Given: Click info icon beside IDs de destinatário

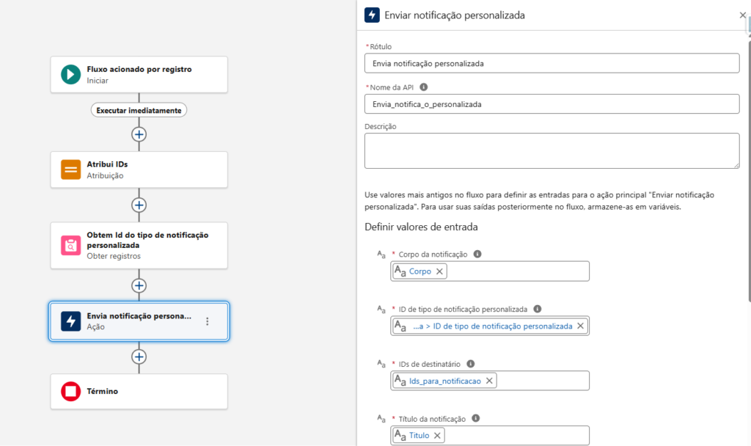Looking at the screenshot, I should [x=471, y=363].
